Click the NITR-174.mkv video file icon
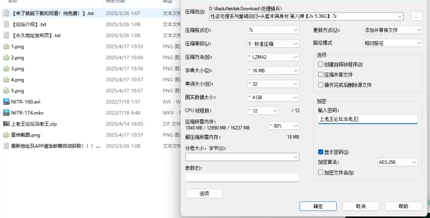 (6, 113)
